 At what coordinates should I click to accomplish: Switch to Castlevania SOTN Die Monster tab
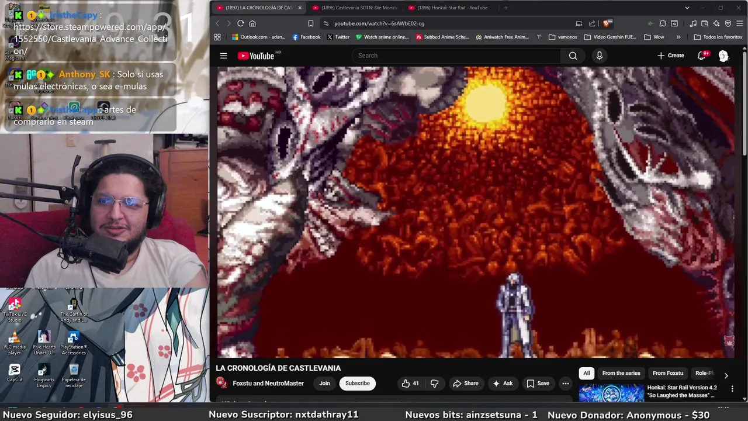click(355, 8)
